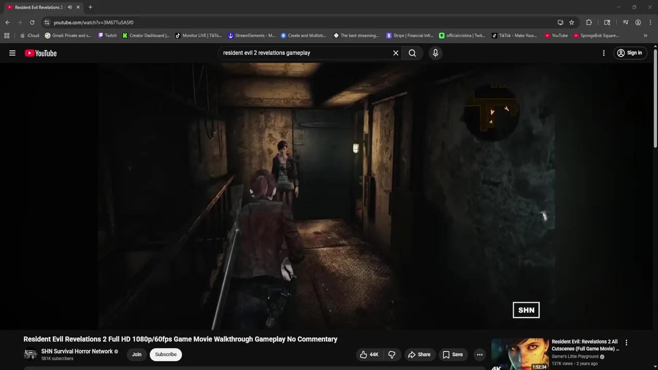The height and width of the screenshot is (370, 658).
Task: Show more bookmarks chevron
Action: pos(646,35)
